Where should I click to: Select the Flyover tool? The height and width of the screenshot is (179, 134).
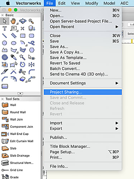coord(23,21)
